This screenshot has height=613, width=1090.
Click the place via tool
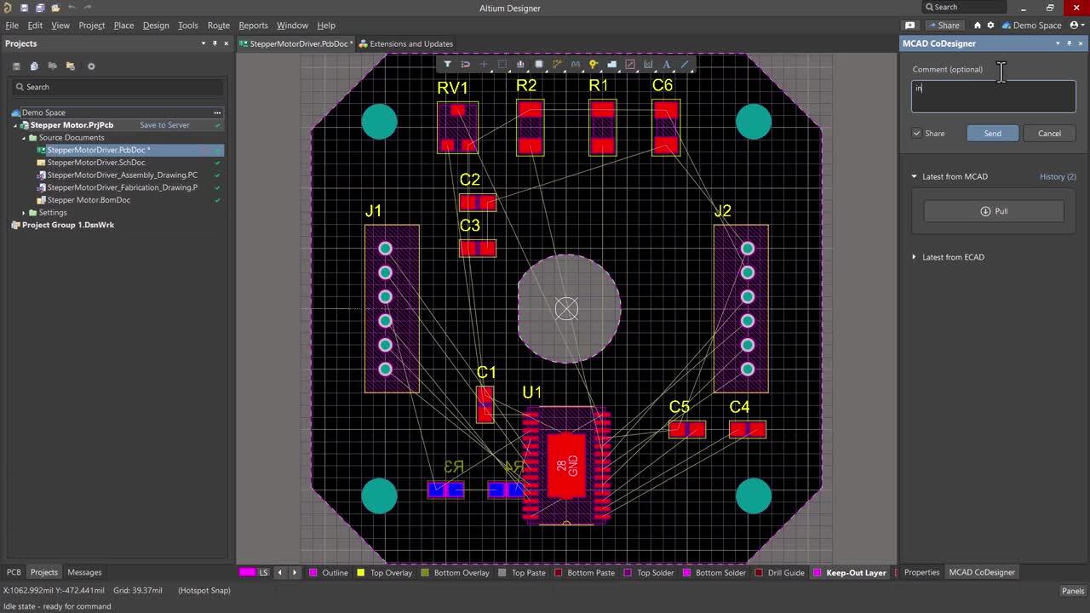pyautogui.click(x=594, y=64)
